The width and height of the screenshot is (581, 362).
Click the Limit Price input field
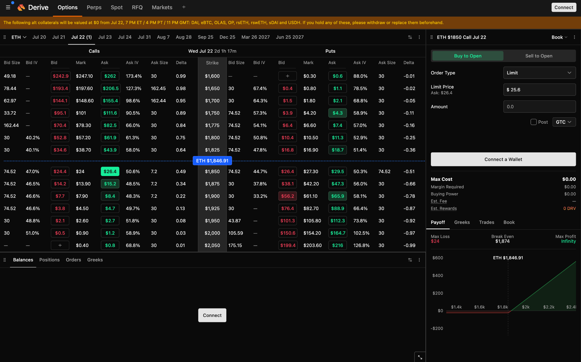[539, 90]
